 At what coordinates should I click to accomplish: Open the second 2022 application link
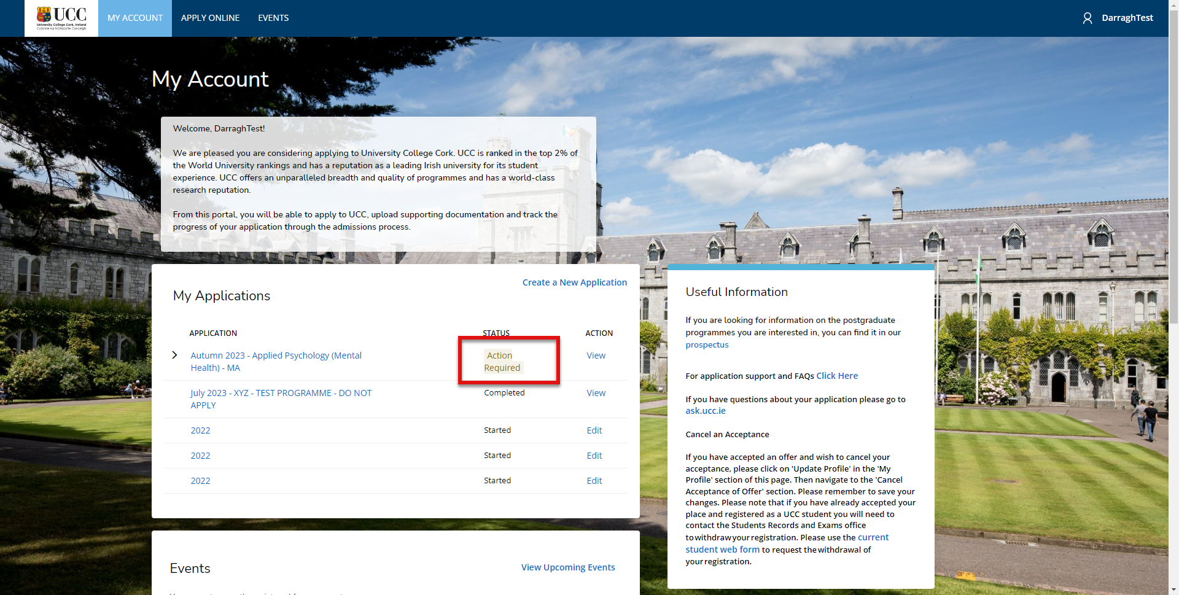pos(200,456)
